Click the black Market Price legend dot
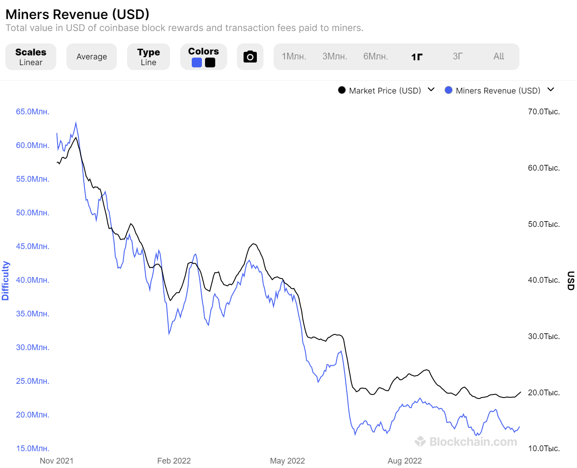The height and width of the screenshot is (468, 577). point(341,90)
